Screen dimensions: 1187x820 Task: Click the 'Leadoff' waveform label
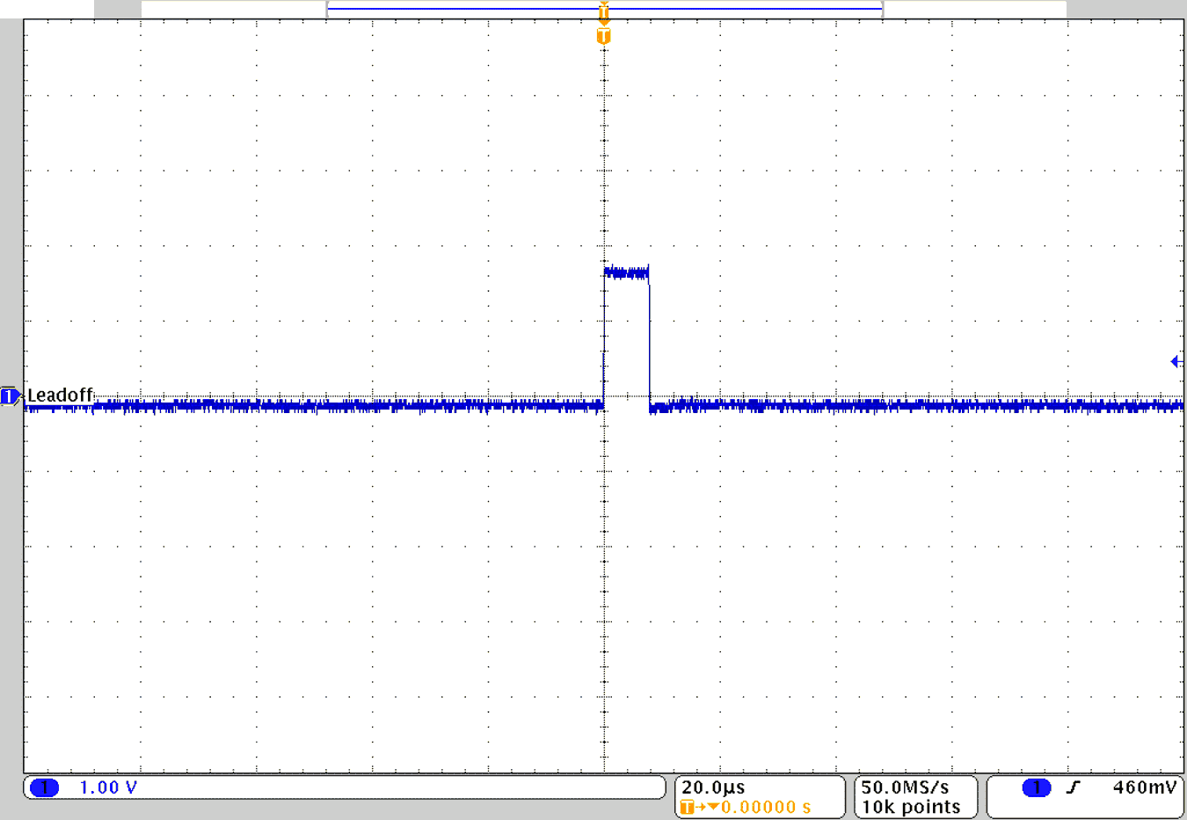click(60, 395)
